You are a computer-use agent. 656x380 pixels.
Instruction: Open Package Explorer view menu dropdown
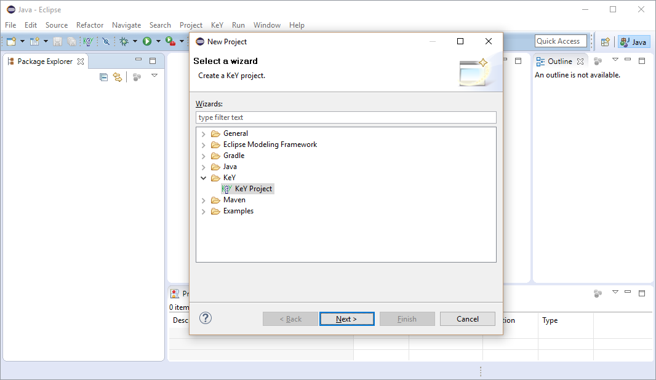click(154, 76)
